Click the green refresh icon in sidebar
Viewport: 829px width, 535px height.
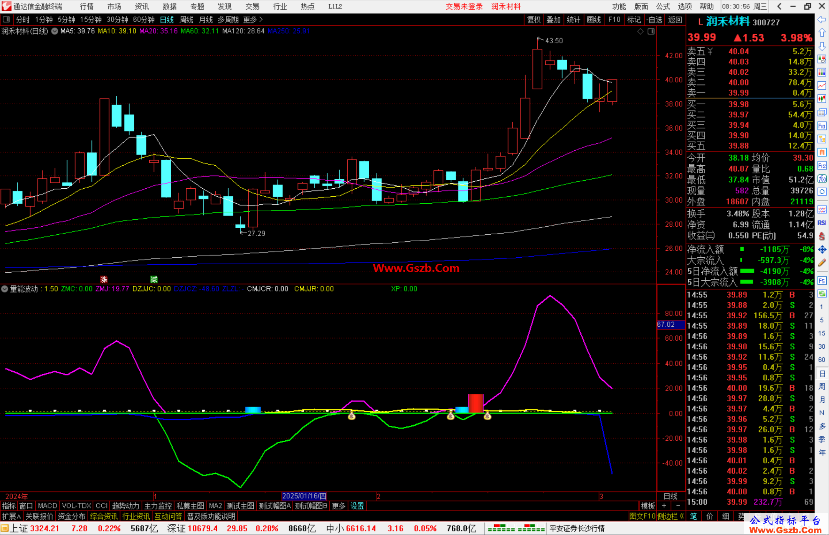tap(822, 294)
